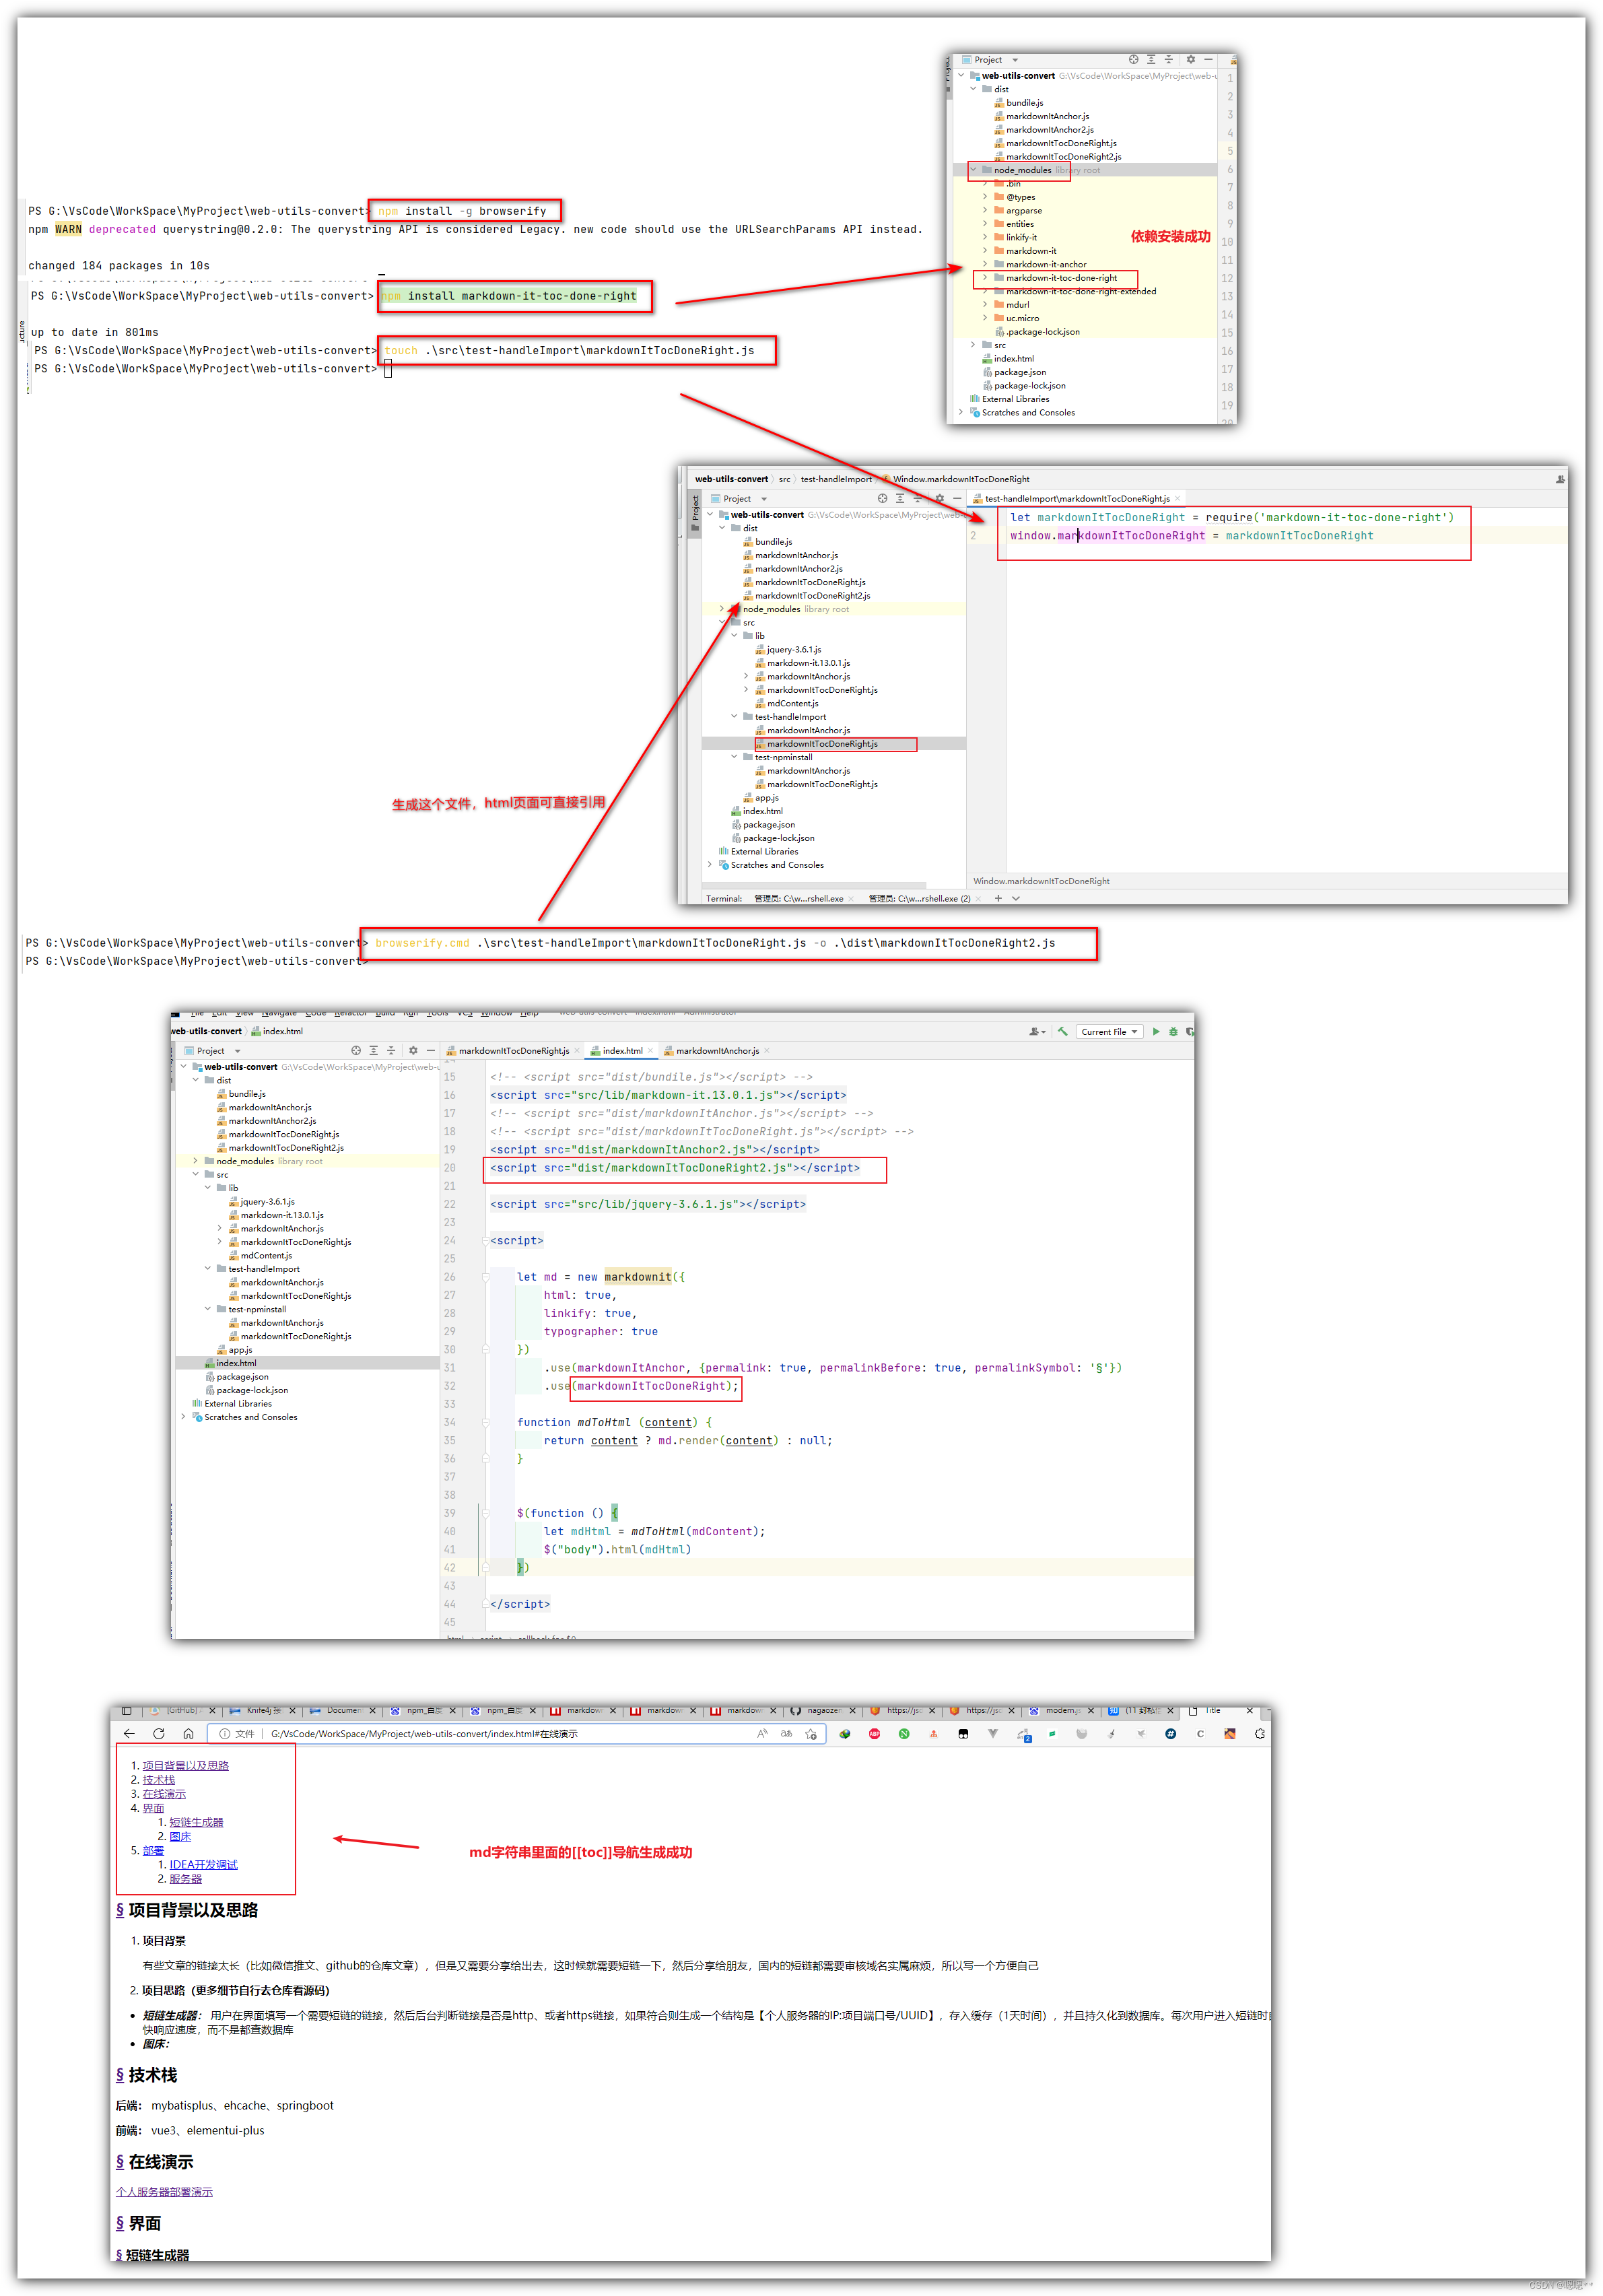Add new terminal session with plus icon
Viewport: 1603px width, 2296px height.
(998, 898)
